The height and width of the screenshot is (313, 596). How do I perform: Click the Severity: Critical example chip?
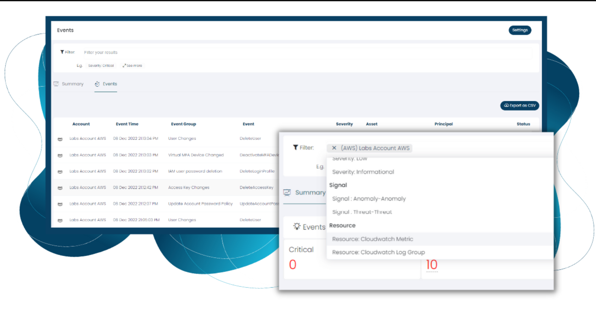coord(101,65)
